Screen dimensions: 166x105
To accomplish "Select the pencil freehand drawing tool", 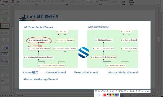I will pyautogui.click(x=105, y=91).
